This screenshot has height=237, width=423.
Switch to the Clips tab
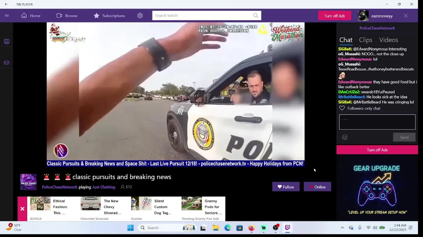tap(365, 40)
